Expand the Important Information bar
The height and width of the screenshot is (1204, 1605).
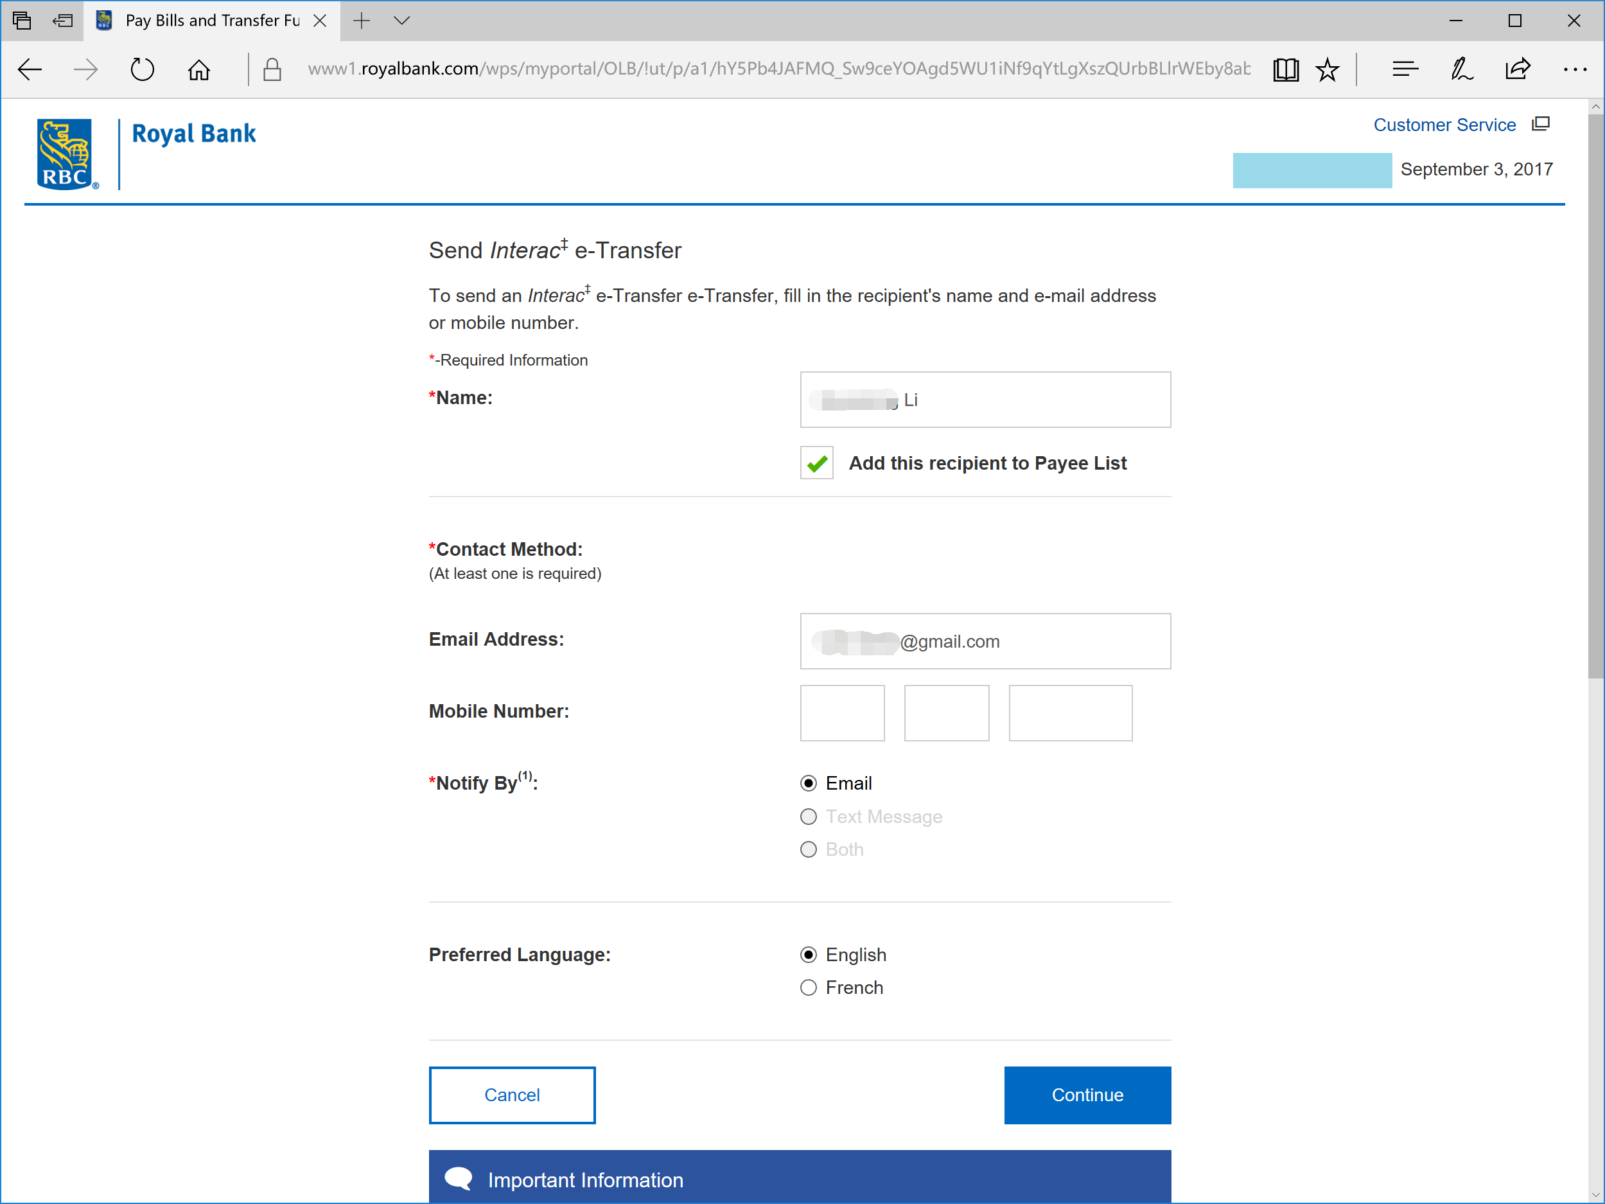tap(800, 1177)
